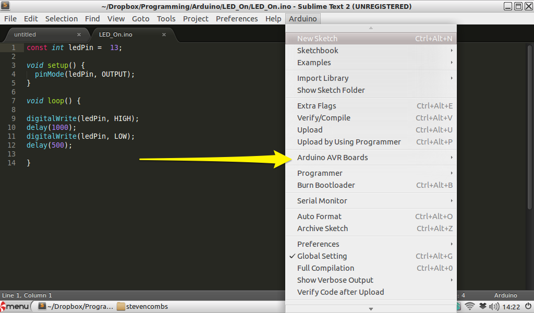Click the 'pinMode(ledPin, OUTPUT);' code line
This screenshot has height=313, width=534.
point(84,74)
